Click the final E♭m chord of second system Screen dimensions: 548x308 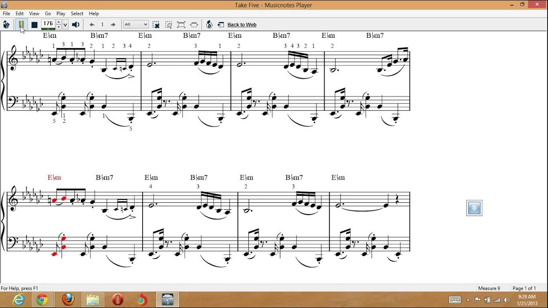click(x=338, y=178)
